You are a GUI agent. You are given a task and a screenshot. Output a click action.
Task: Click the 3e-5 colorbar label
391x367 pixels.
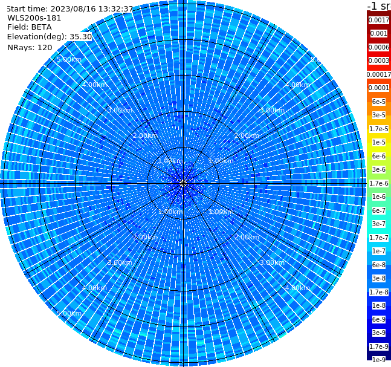(379, 115)
